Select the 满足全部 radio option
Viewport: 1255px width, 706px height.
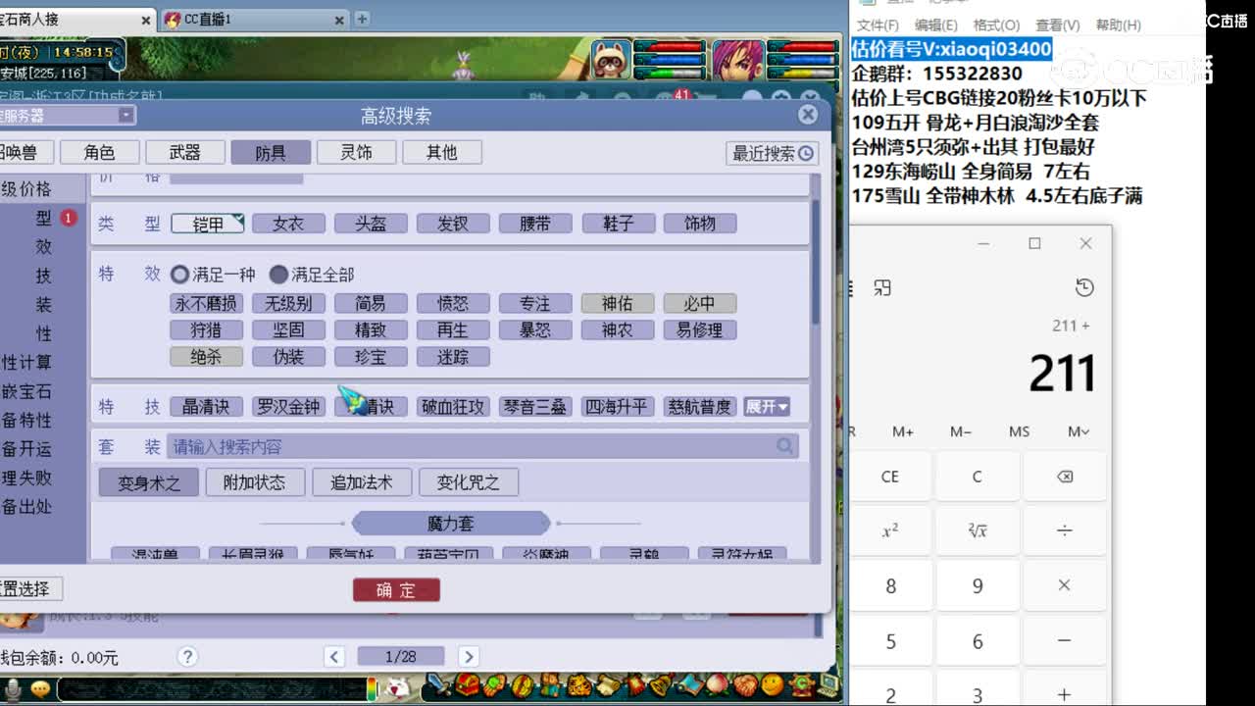[279, 275]
